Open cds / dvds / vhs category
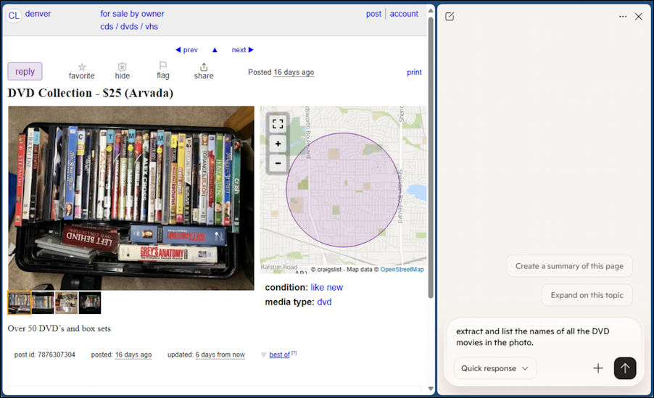 tap(129, 27)
